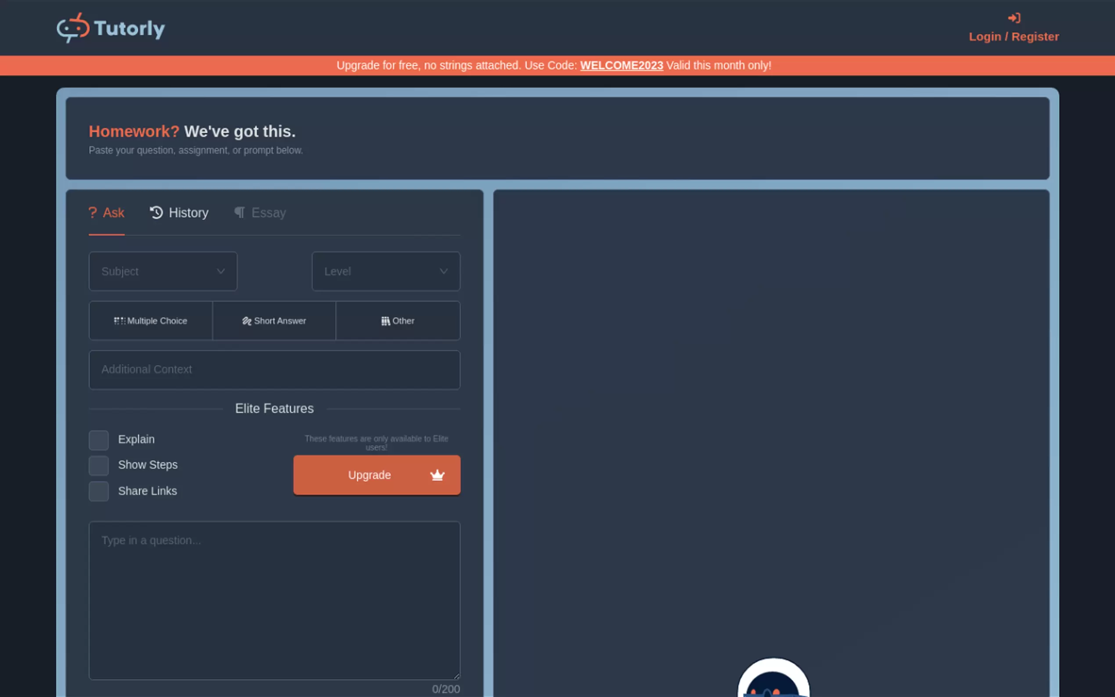Image resolution: width=1115 pixels, height=697 pixels.
Task: Click the Level dropdown chevron arrow
Action: pyautogui.click(x=443, y=271)
